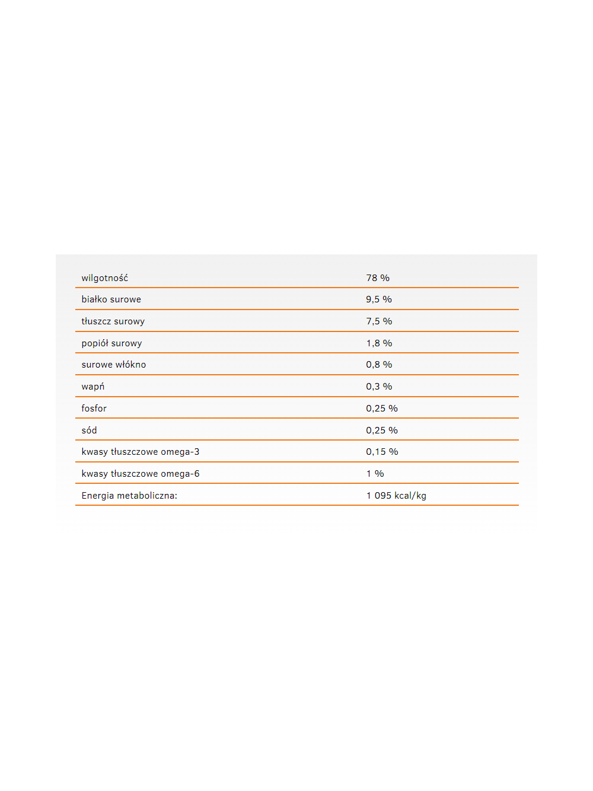Screen dimensions: 593x791
Task: Select the sód 0,25 % value
Action: click(382, 430)
